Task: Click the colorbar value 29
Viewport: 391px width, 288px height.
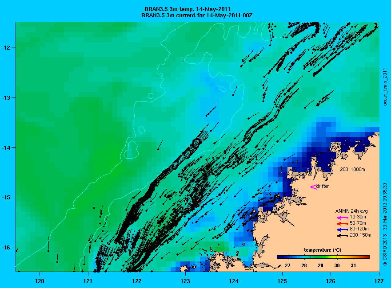Action: [x=320, y=265]
